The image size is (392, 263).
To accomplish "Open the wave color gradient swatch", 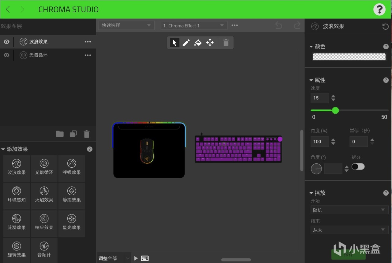I will 349,57.
